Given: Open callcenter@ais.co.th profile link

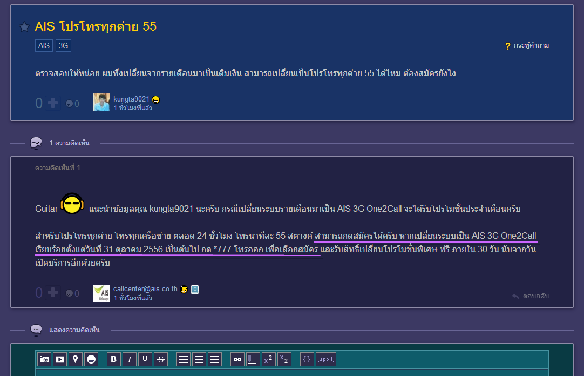Looking at the screenshot, I should pos(145,289).
